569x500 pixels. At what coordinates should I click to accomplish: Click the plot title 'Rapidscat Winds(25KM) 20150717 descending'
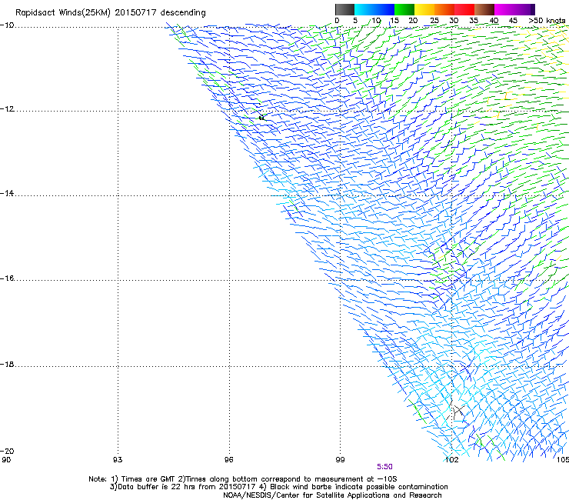[x=110, y=13]
